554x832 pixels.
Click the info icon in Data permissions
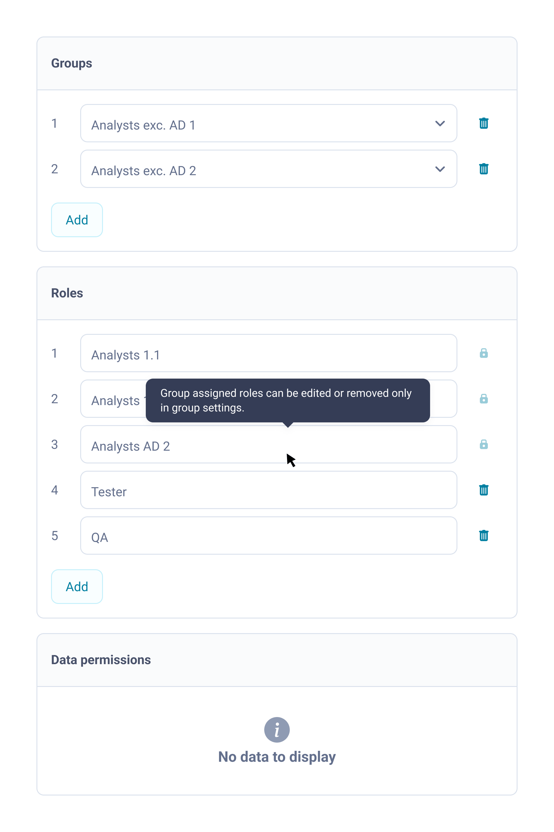point(277,730)
